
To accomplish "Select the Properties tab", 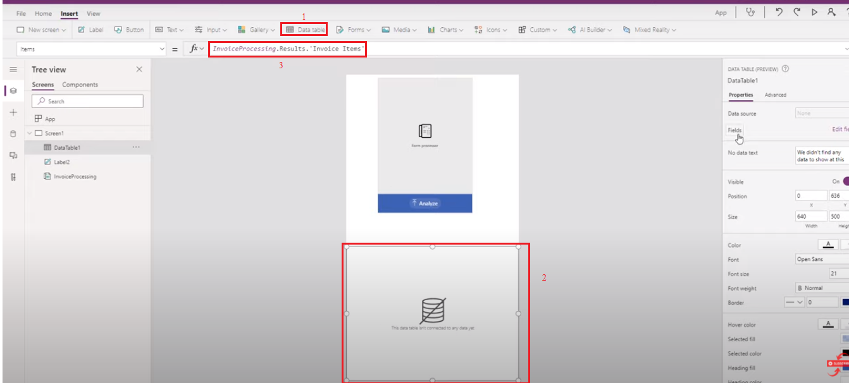I will pyautogui.click(x=741, y=95).
